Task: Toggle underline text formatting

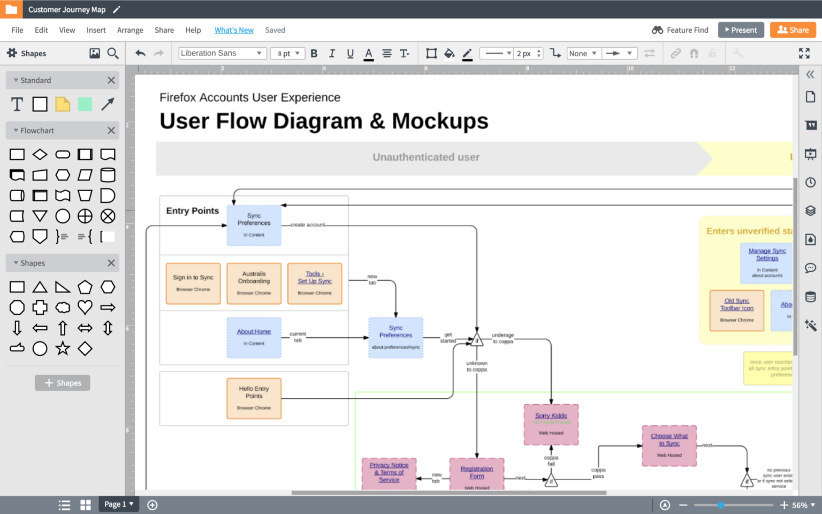Action: point(350,53)
